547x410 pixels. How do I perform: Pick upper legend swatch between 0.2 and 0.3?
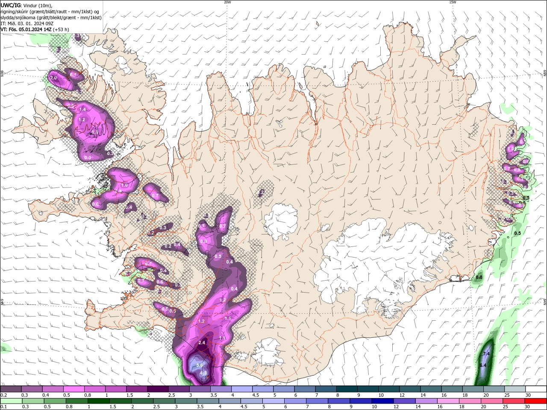pos(11,389)
